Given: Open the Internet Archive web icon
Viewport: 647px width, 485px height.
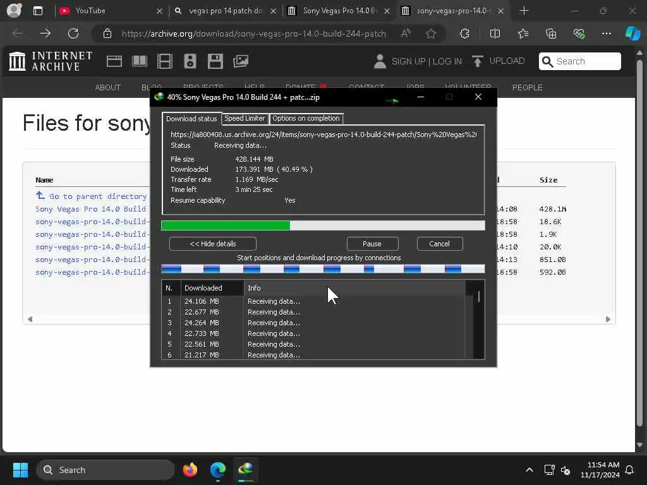Looking at the screenshot, I should (114, 61).
